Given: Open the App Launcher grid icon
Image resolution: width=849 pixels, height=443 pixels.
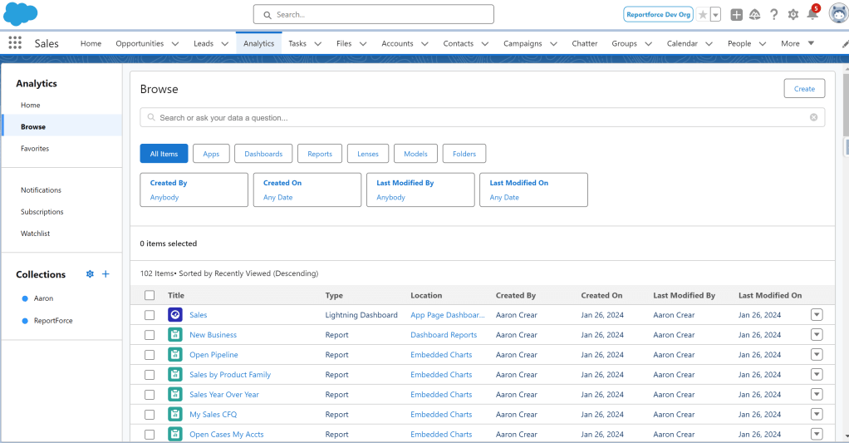Looking at the screenshot, I should (x=15, y=43).
